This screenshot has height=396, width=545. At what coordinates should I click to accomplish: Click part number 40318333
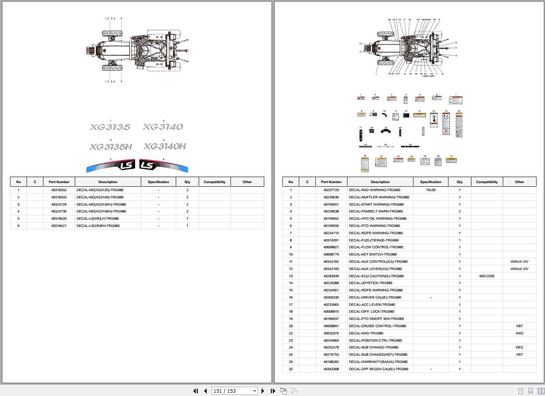point(59,197)
